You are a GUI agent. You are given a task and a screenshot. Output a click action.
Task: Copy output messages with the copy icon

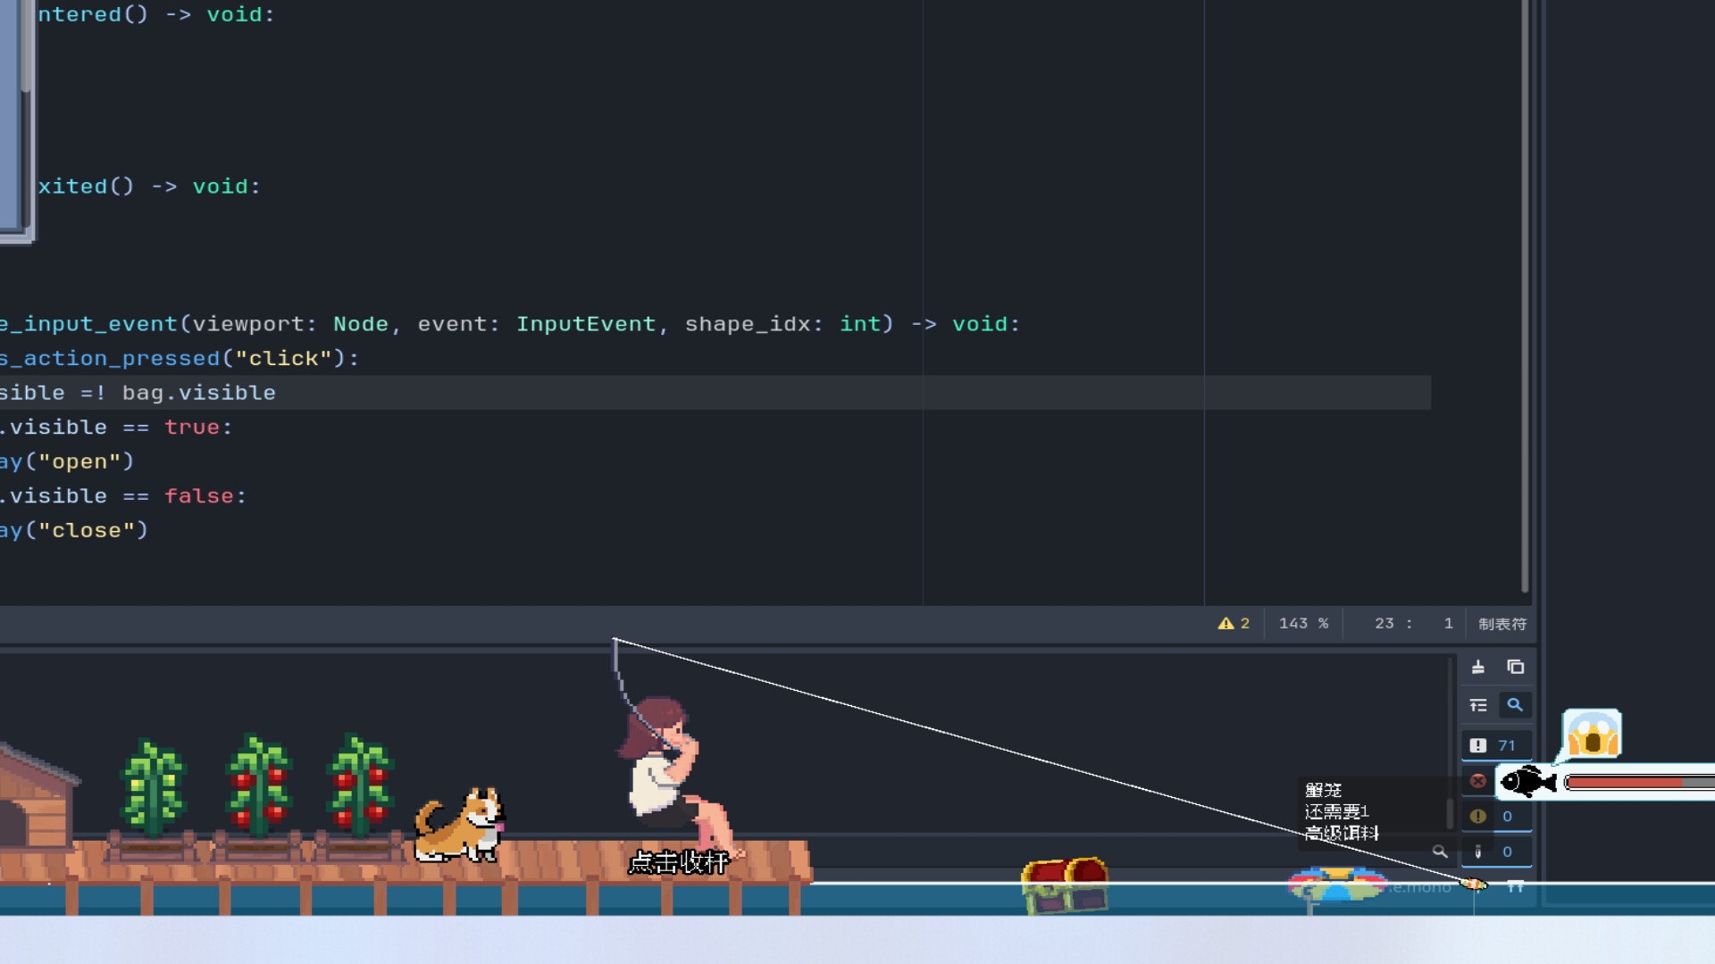click(1516, 667)
